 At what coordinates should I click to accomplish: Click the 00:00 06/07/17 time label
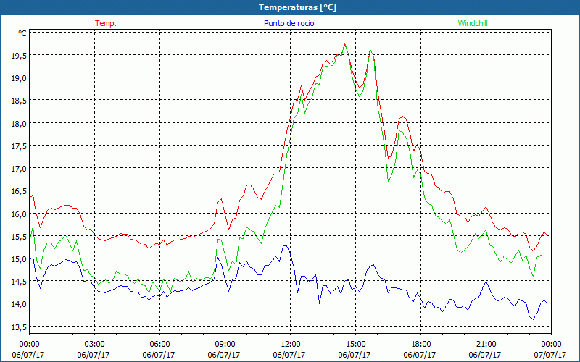point(28,350)
